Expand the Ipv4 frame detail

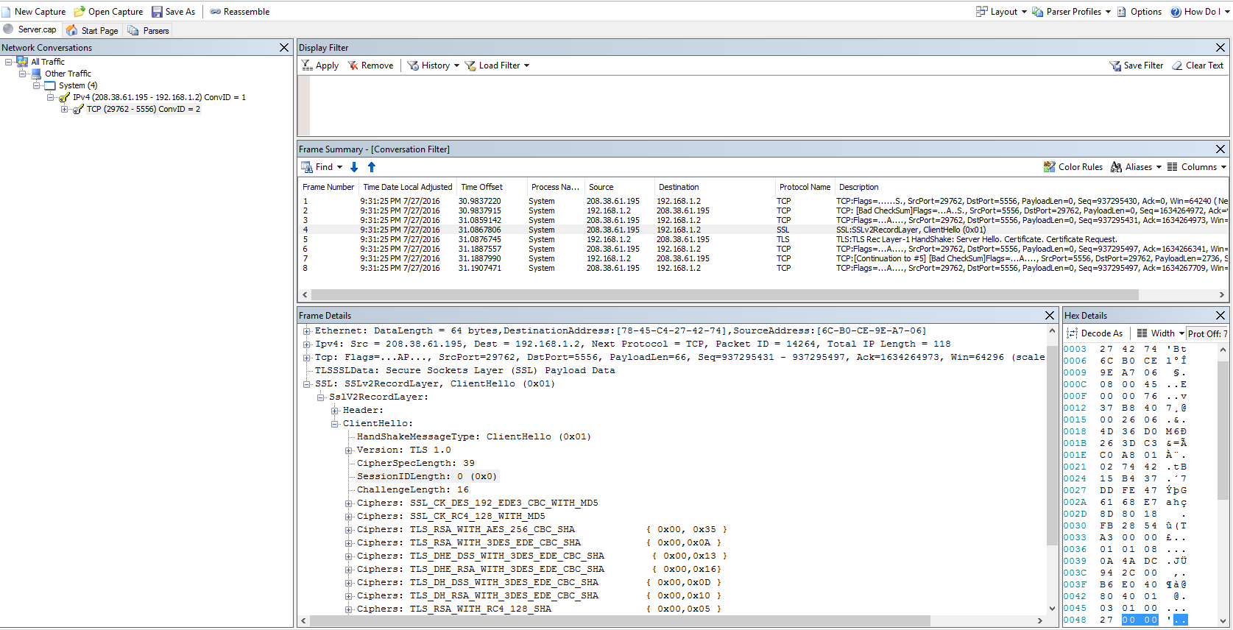pos(307,344)
